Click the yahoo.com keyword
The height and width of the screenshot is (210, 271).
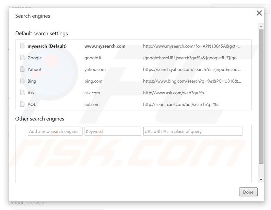pyautogui.click(x=95, y=69)
